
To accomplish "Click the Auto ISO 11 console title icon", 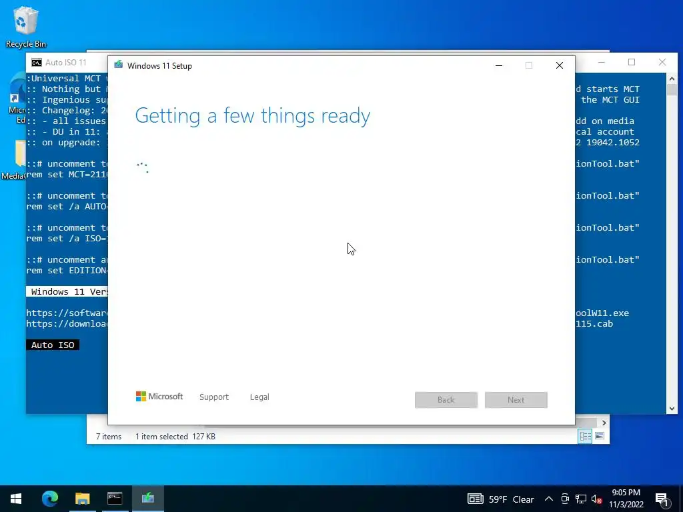I will [37, 62].
